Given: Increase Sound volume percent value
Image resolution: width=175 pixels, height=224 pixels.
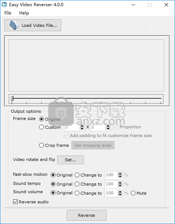Looking at the screenshot, I should pyautogui.click(x=120, y=192).
